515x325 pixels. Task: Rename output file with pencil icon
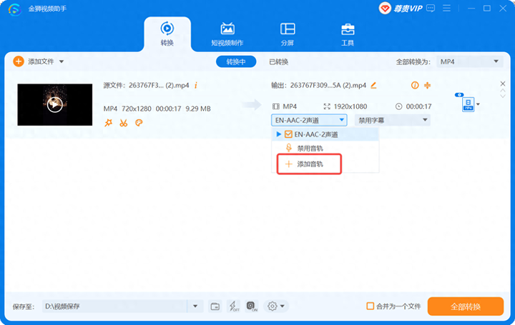[x=373, y=86]
